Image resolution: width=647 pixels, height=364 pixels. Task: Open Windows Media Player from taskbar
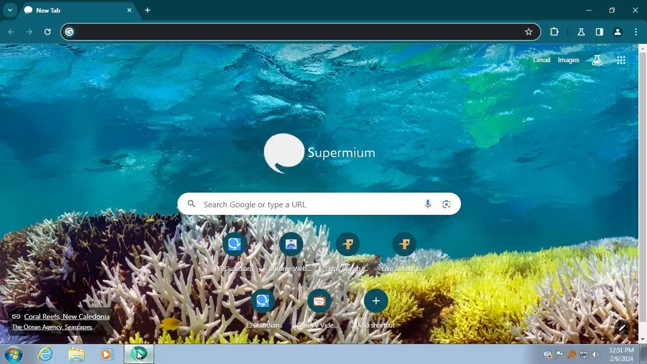[x=107, y=354]
